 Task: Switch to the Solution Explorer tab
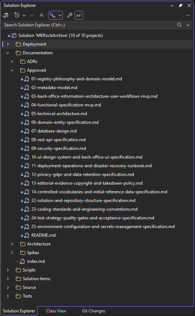(x=19, y=311)
